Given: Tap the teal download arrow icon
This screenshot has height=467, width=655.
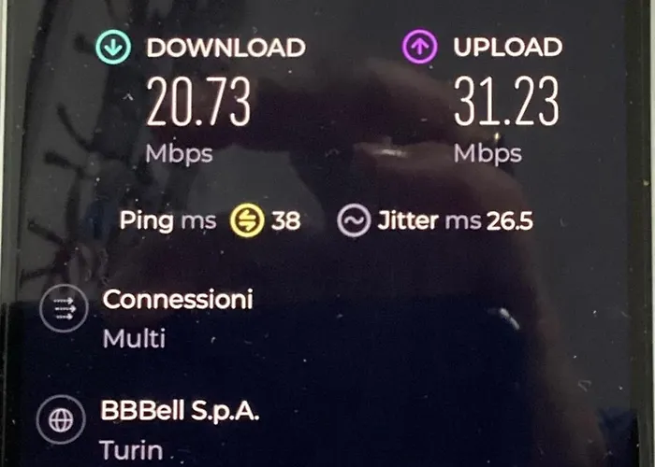Looking at the screenshot, I should point(113,47).
